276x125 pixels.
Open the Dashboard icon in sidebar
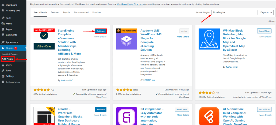coord(3,5)
